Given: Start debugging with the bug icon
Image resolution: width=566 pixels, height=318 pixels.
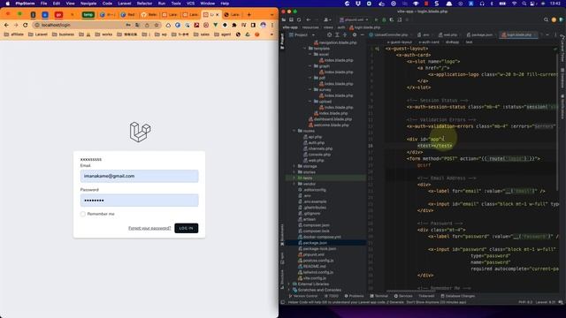Looking at the screenshot, I should click(x=384, y=19).
